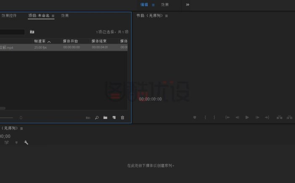Create a new bin folder
Image resolution: width=295 pixels, height=183 pixels.
105,117
